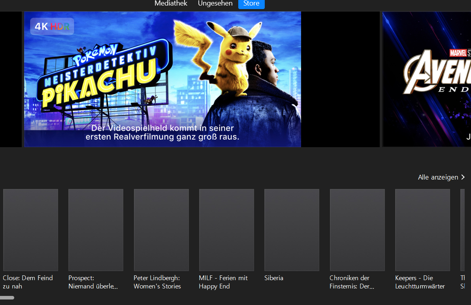Open Keepers - Die Leuchtturmwärter poster
The image size is (471, 305).
coord(422,230)
